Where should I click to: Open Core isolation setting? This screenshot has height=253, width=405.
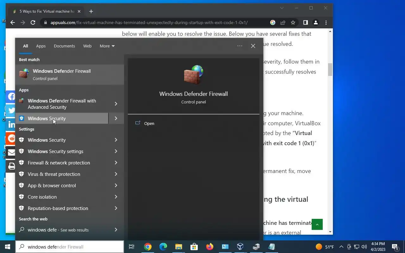[62, 197]
